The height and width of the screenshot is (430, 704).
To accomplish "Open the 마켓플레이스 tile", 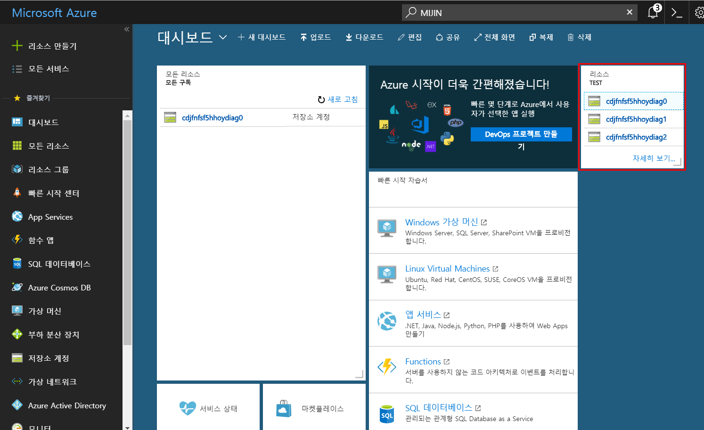I will pos(314,407).
